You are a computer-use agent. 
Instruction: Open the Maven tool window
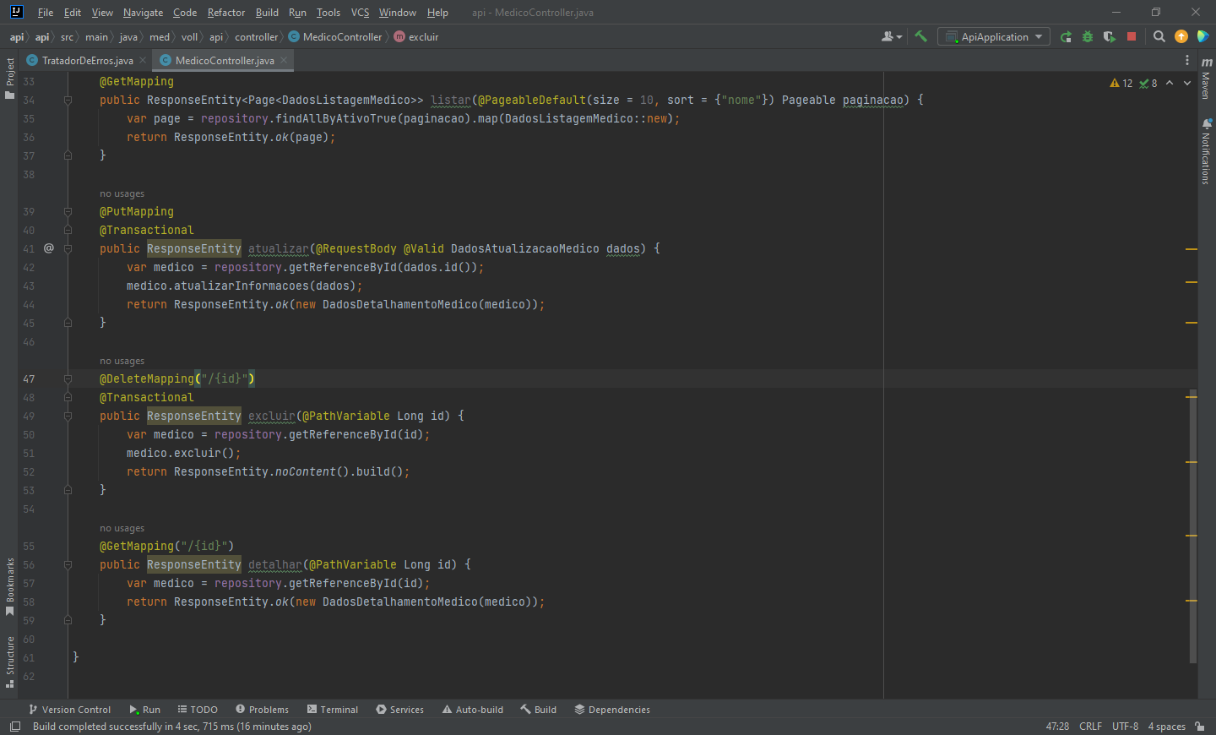click(1206, 79)
